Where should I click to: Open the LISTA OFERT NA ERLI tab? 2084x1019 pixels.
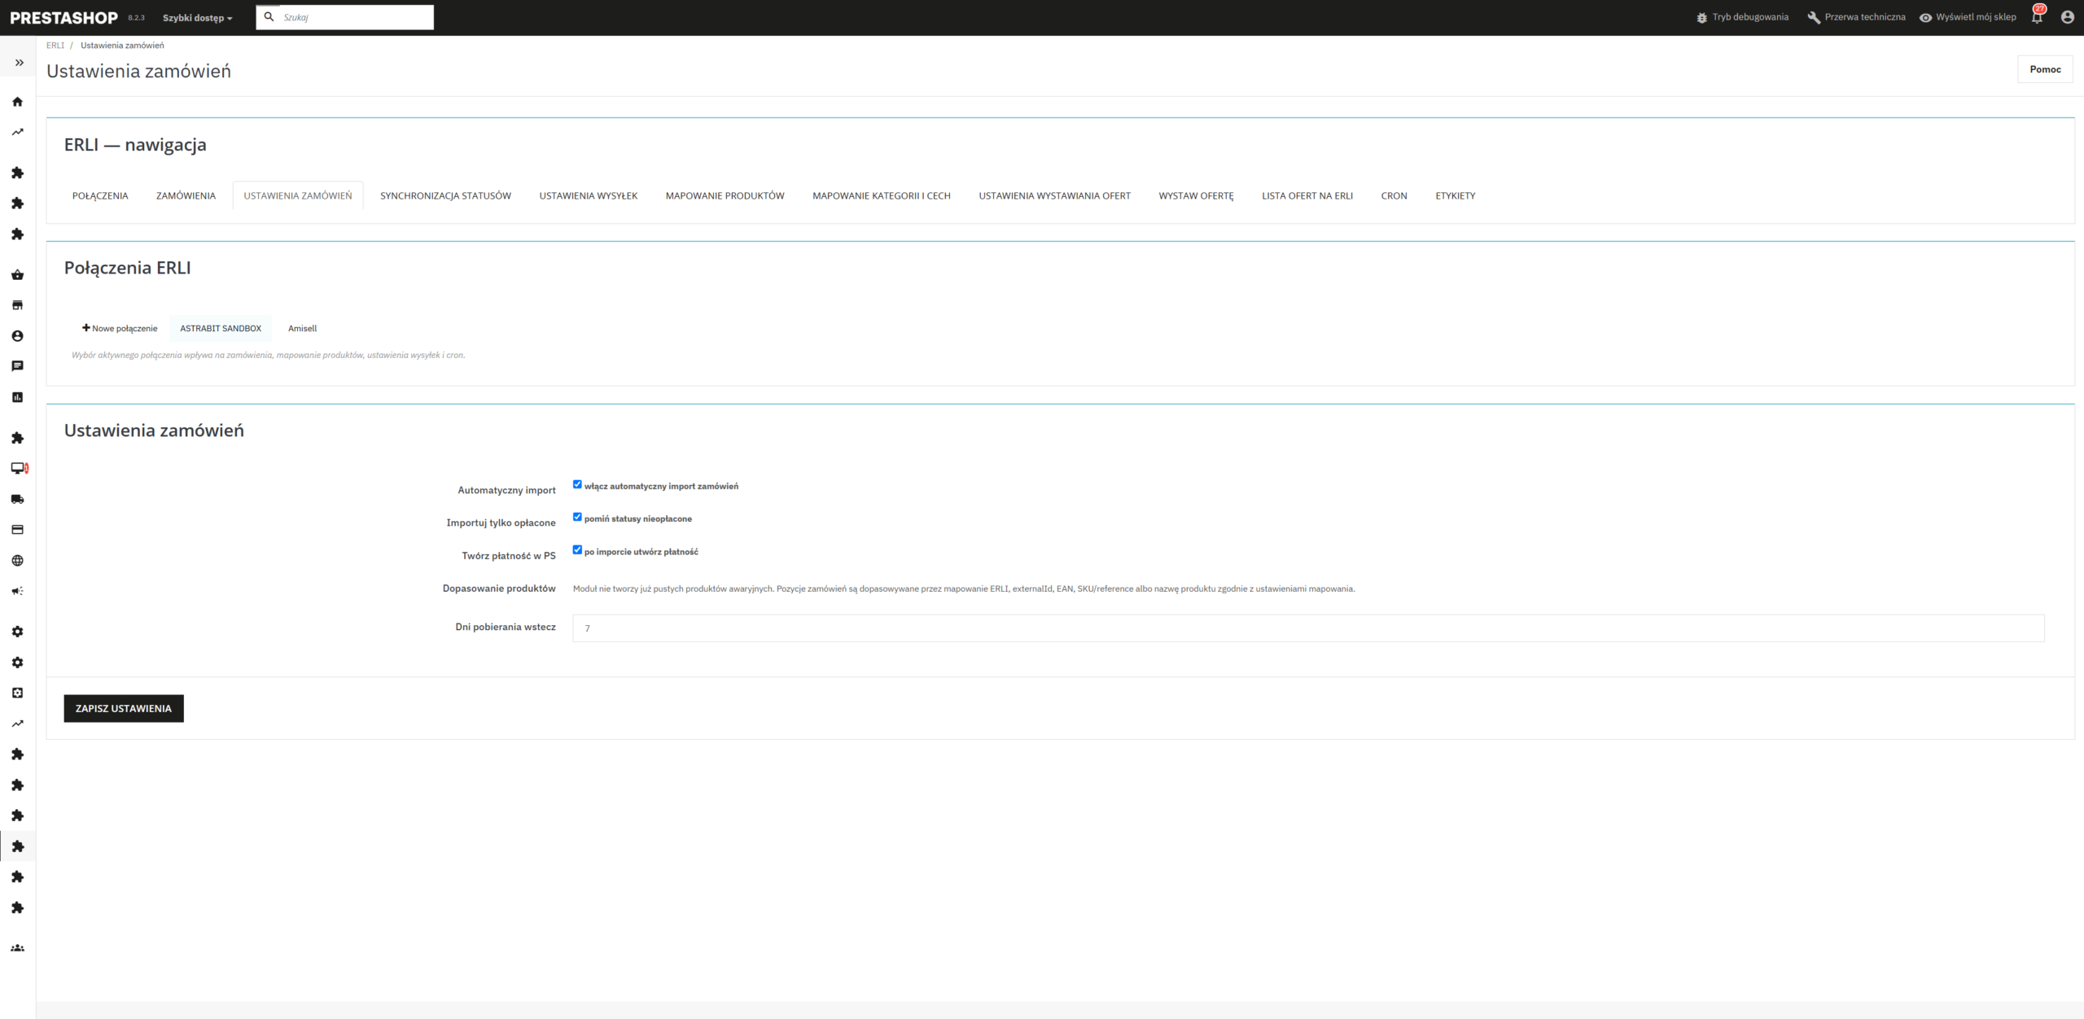click(1307, 196)
